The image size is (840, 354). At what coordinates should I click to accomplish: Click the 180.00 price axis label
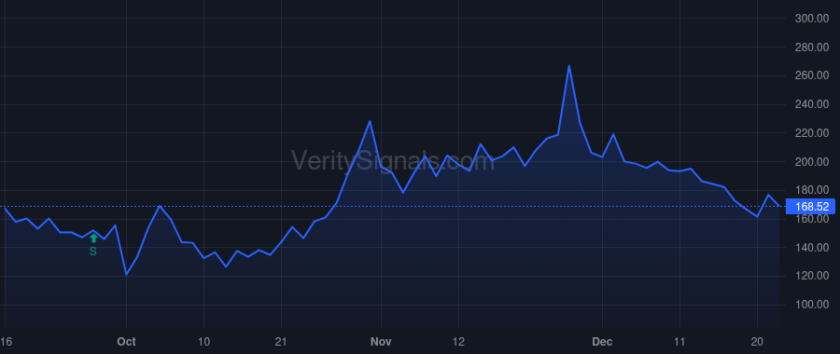click(812, 190)
